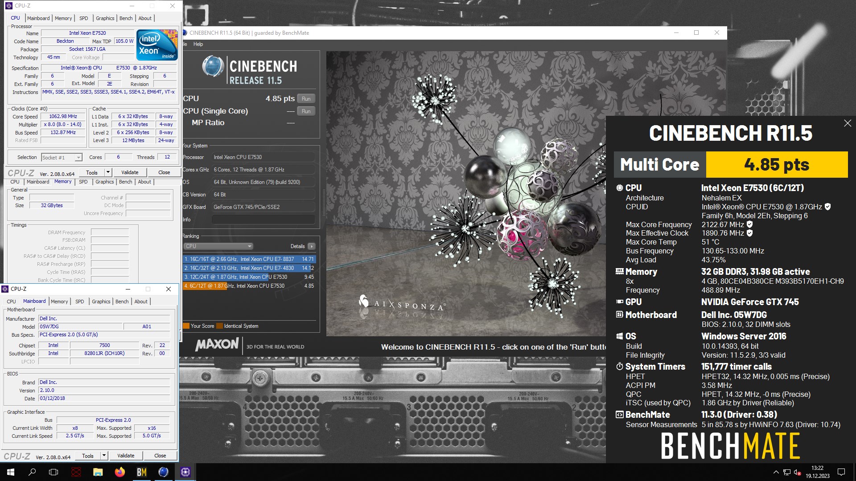Click the Cinebench sphere logo
Screen dimensions: 856x481
click(213, 67)
